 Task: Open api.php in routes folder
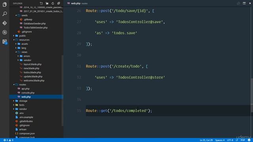25,89
